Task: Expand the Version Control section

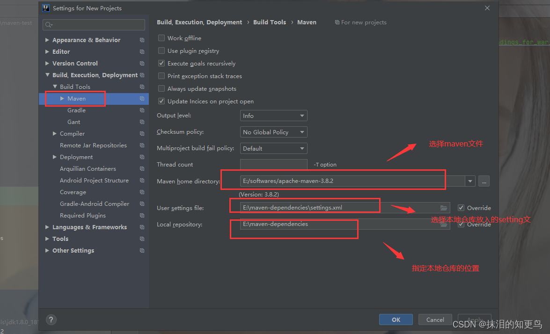Action: [47, 64]
